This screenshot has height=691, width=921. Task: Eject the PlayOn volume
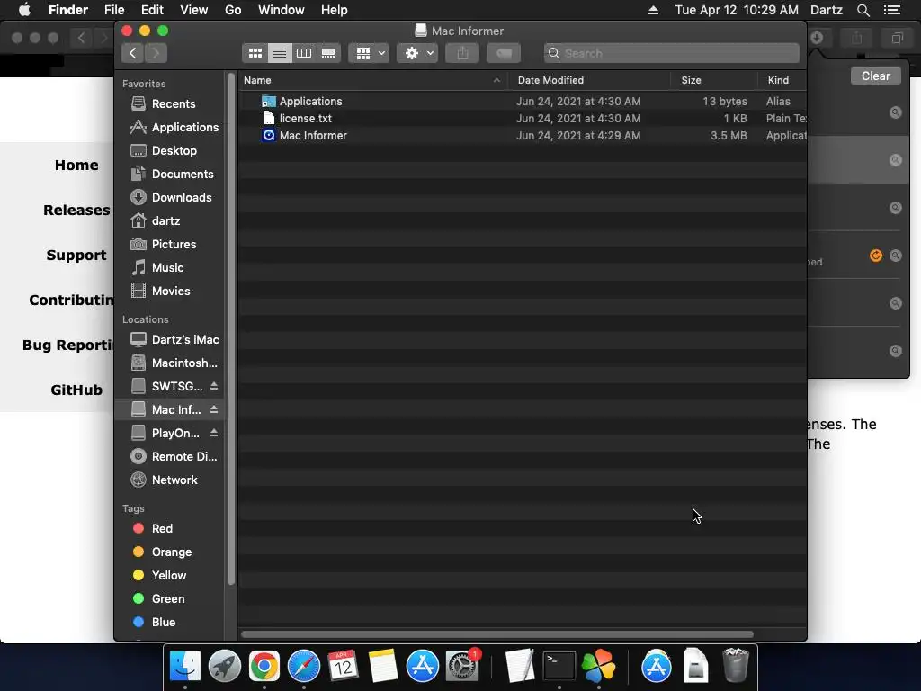214,433
